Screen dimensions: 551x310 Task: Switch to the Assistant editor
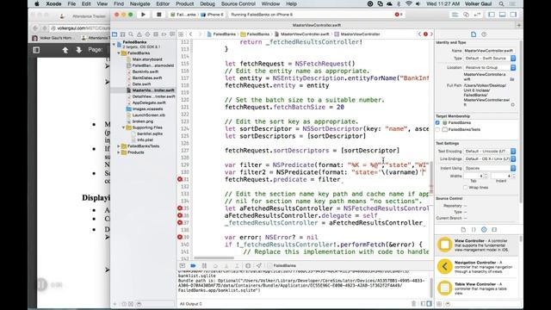(466, 15)
